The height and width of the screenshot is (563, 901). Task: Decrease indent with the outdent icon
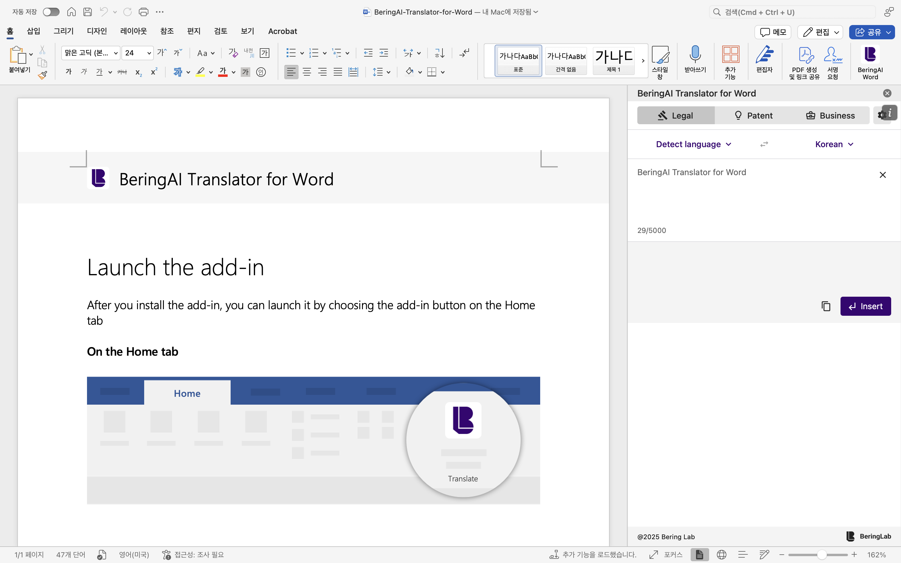[368, 53]
